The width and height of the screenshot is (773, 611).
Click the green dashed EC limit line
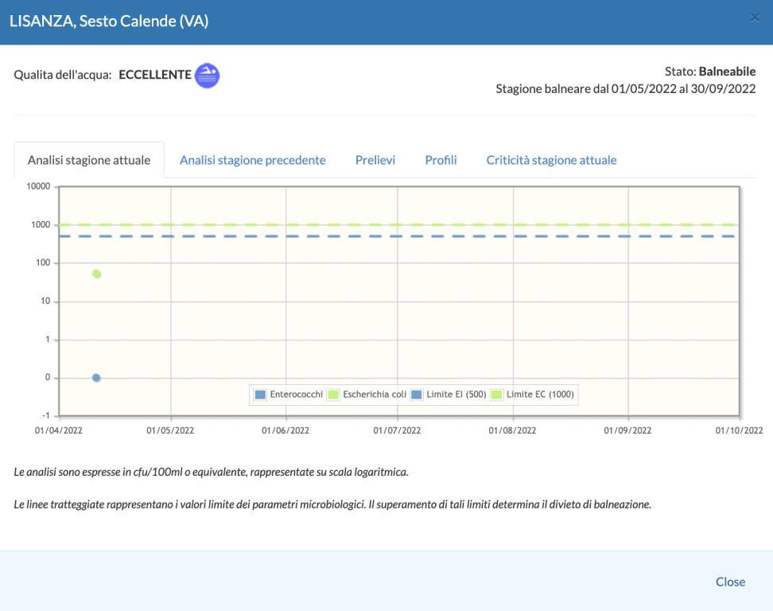[x=398, y=225]
